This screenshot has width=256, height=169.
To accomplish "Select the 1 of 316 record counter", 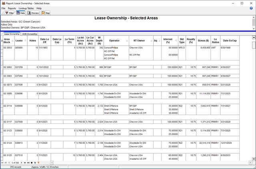I will 15,163.
